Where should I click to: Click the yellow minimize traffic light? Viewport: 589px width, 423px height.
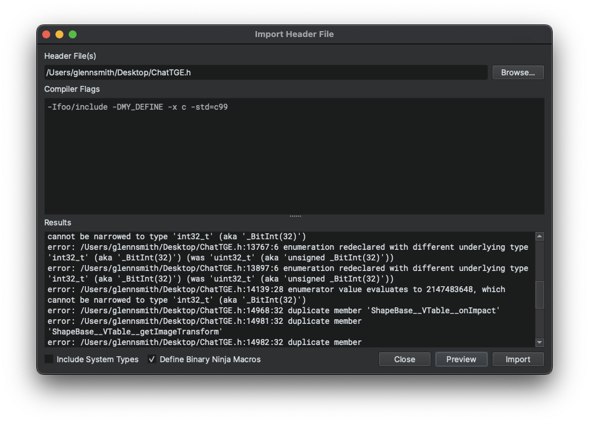click(59, 34)
